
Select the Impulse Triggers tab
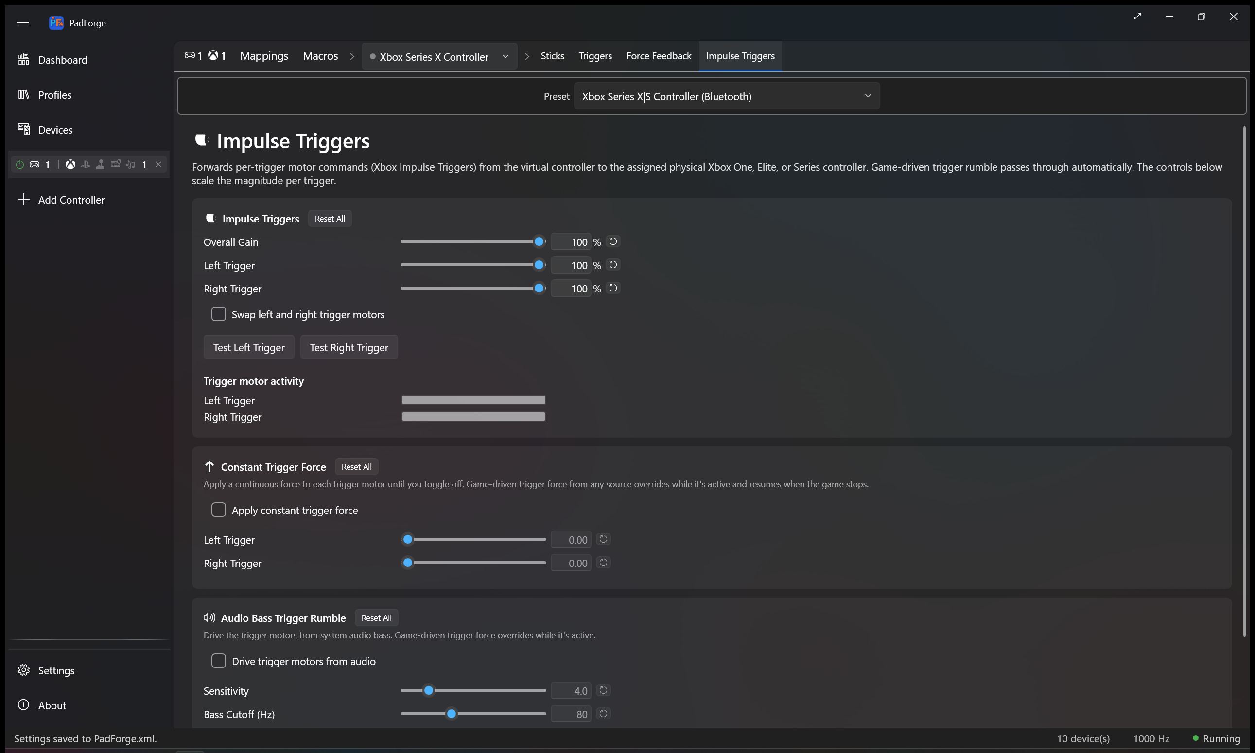(x=740, y=56)
